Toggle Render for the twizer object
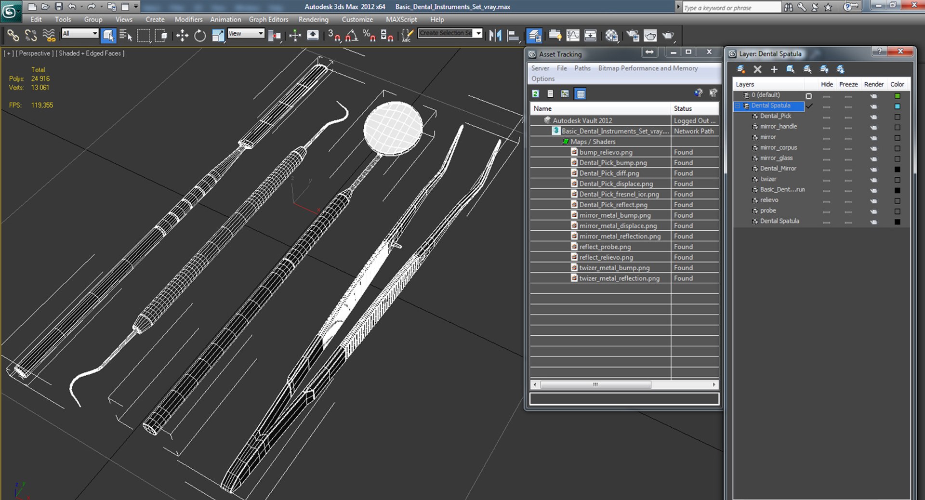This screenshot has width=925, height=500. (873, 180)
